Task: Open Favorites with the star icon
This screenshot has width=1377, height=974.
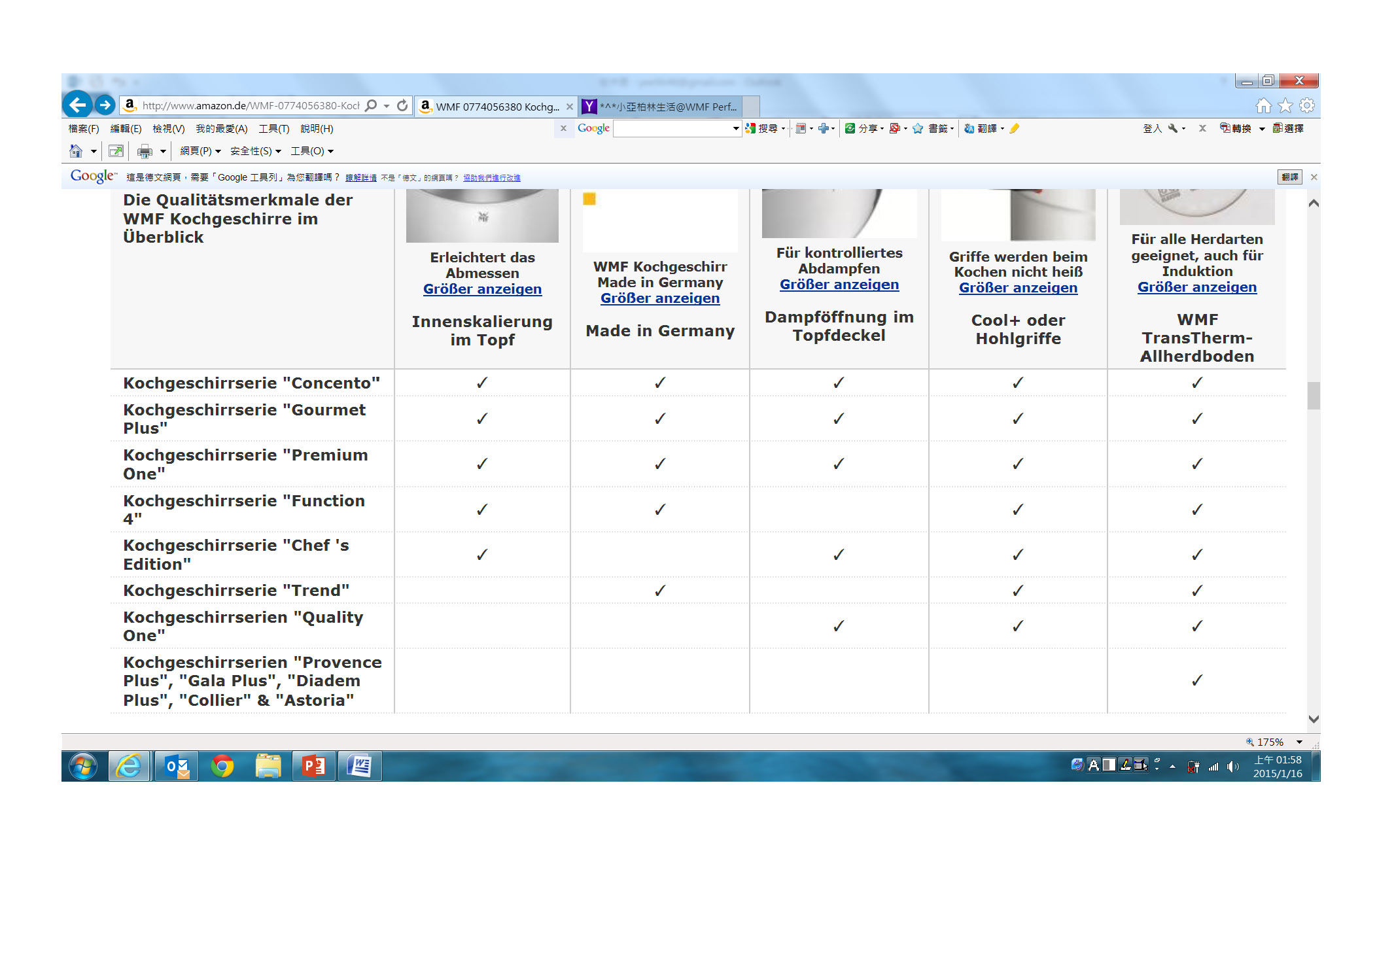Action: click(1285, 105)
